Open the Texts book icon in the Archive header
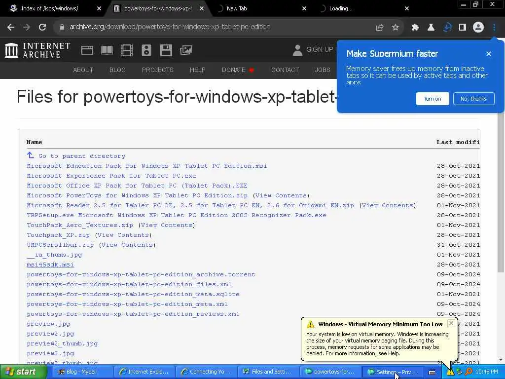 [x=107, y=50]
